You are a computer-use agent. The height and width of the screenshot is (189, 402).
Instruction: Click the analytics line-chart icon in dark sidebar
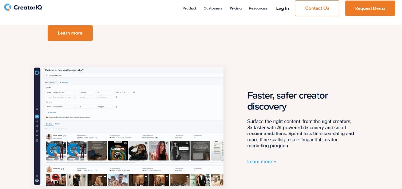tap(37, 136)
